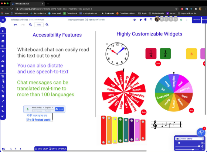Click the Invite button
Screen dimensions: 207x152
click(x=204, y=20)
